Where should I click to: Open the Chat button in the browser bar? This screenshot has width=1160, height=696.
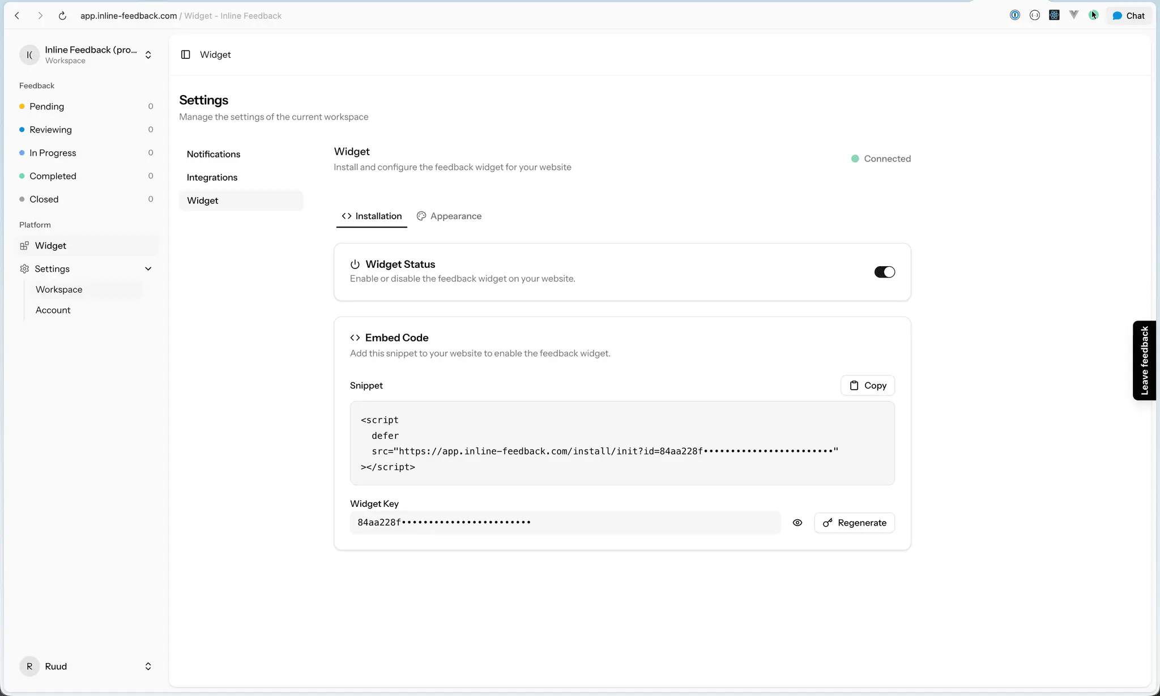pyautogui.click(x=1129, y=16)
